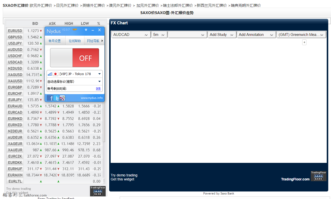Image resolution: width=331 pixels, height=199 pixels.
Task: Select the EURHKD symbol button
Action: tap(15, 118)
